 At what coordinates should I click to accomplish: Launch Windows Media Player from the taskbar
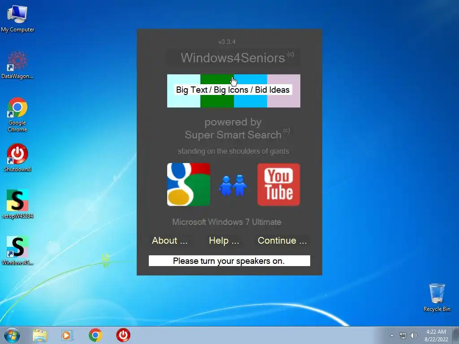pos(67,335)
